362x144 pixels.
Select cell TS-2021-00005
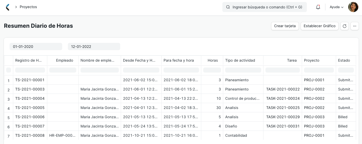click(30, 108)
